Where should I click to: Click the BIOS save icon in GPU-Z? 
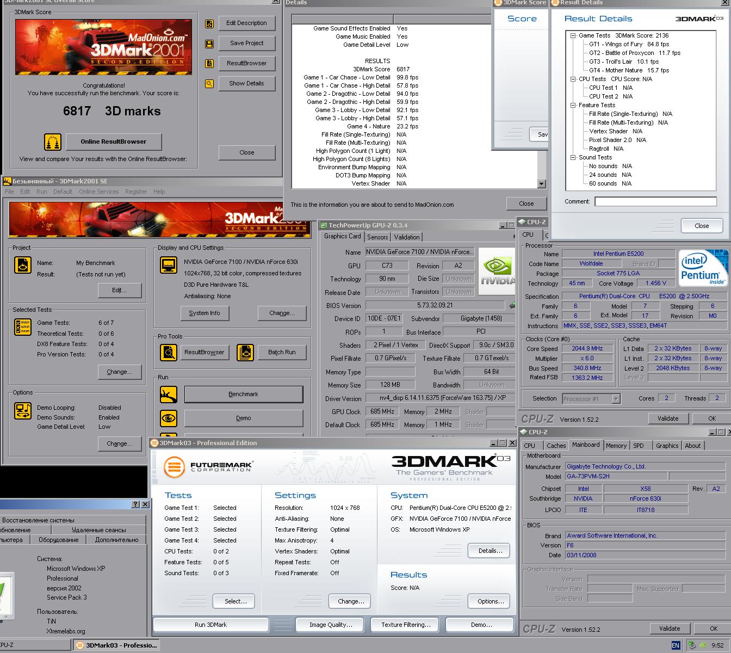point(512,305)
